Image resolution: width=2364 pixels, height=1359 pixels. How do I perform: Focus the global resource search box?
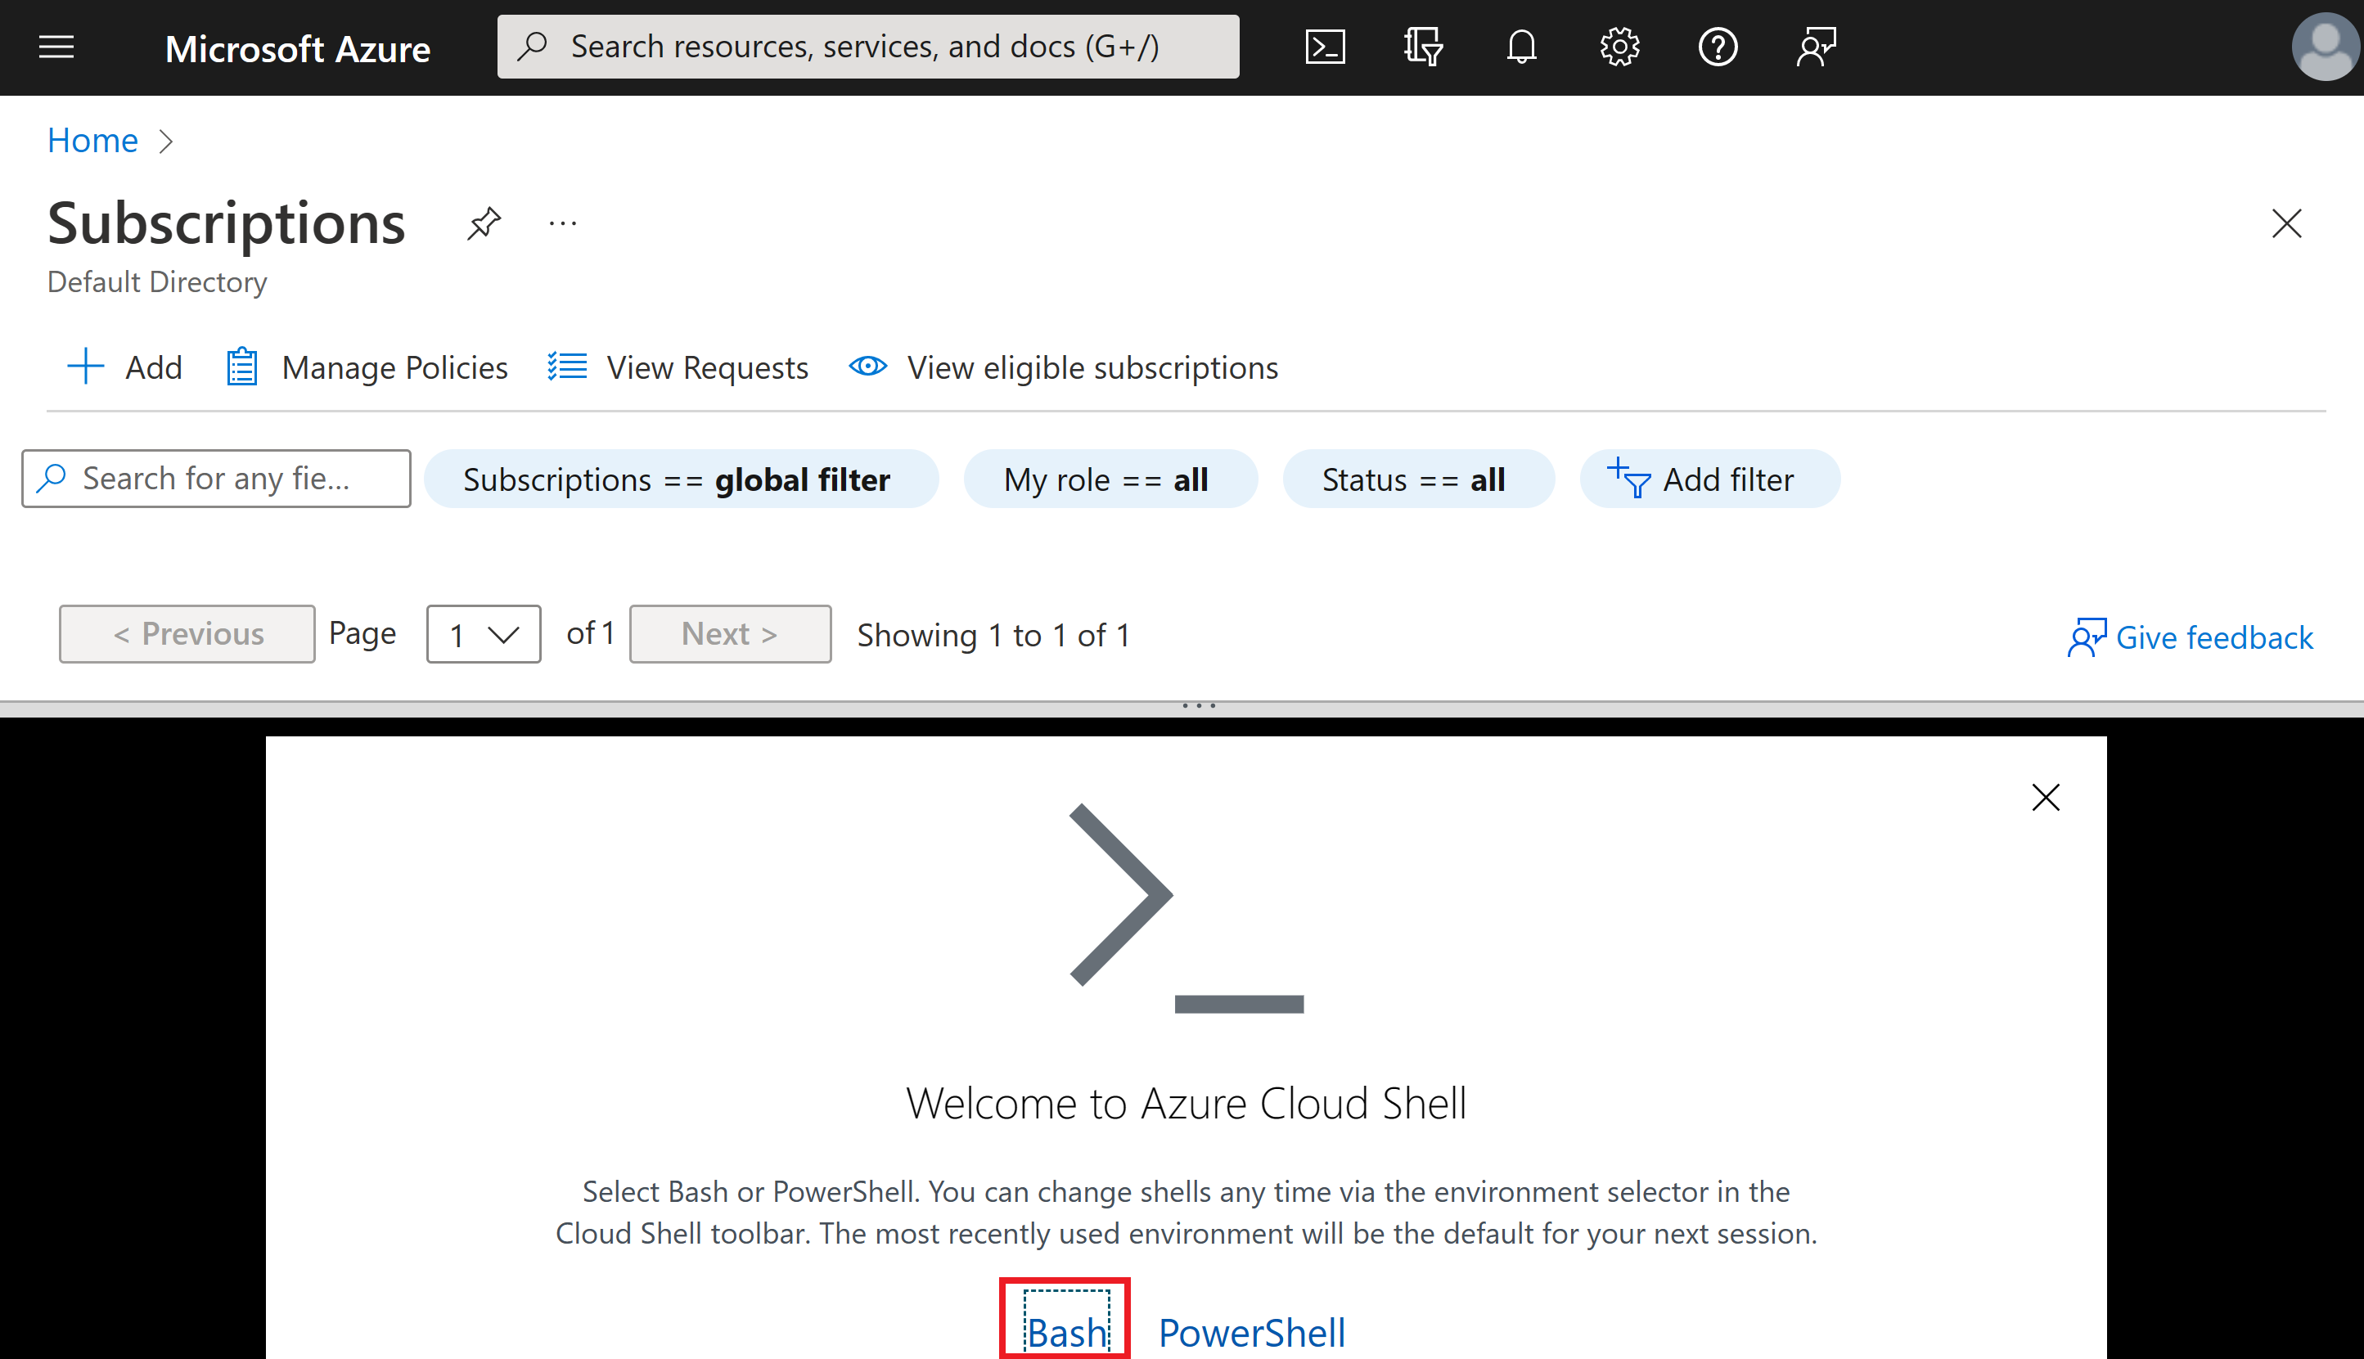point(868,47)
